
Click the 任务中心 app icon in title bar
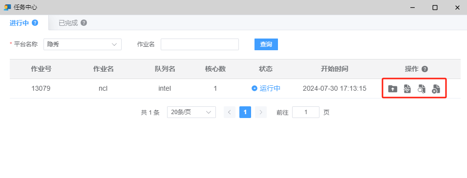pos(7,7)
